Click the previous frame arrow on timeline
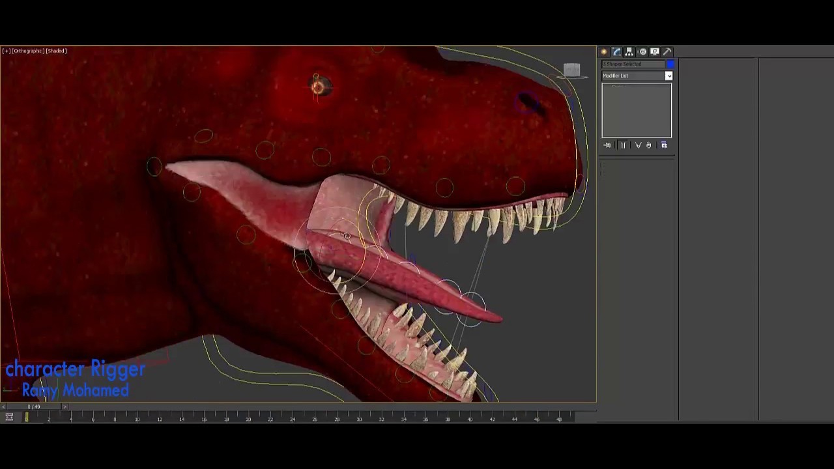This screenshot has height=469, width=834. [3, 406]
